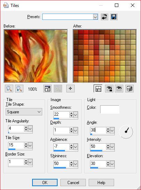Image resolution: width=141 pixels, height=190 pixels.
Task: Zoom in the preview with the plus magnifier
Action: point(19,89)
